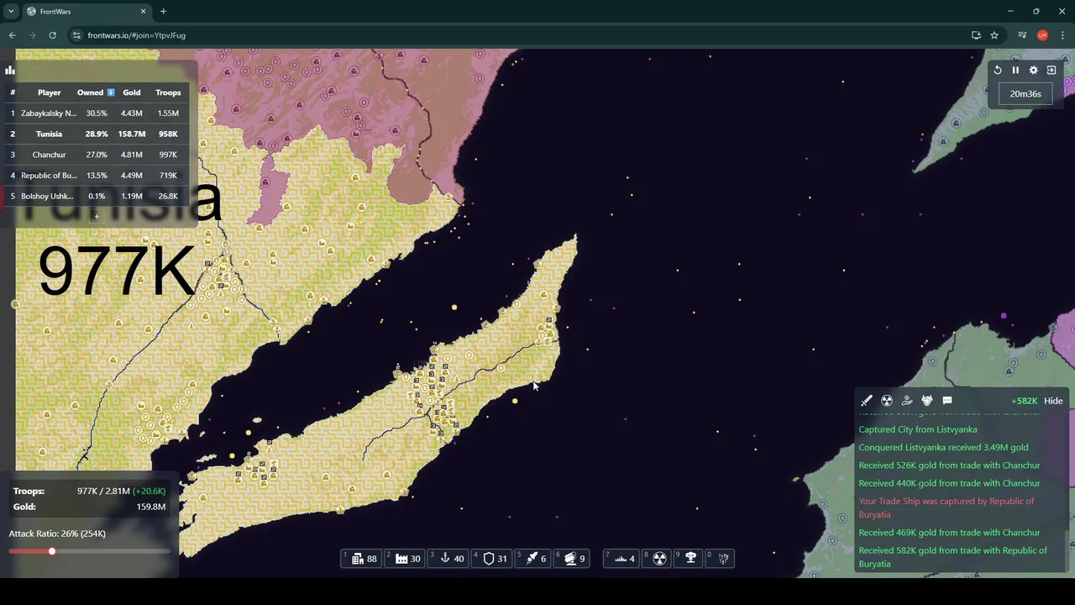Toggle the chat messages events filter

tap(947, 401)
